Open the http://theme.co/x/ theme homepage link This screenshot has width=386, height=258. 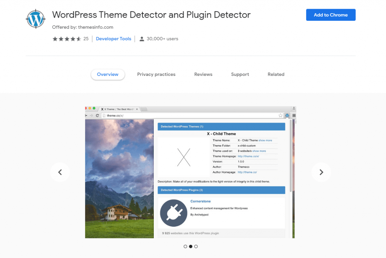click(248, 156)
